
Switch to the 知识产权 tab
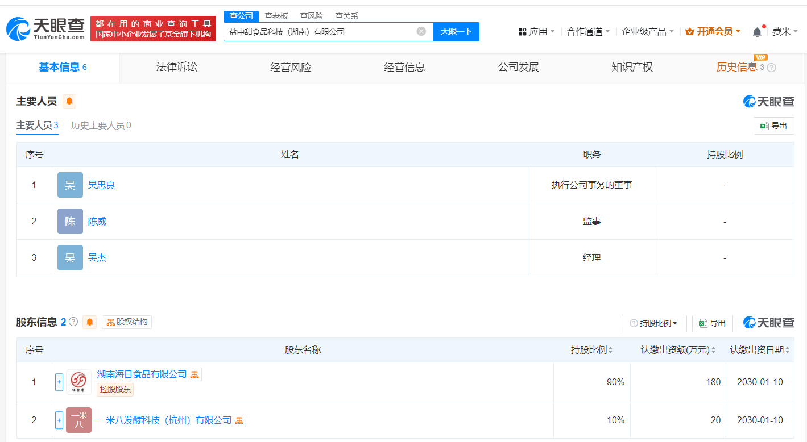pyautogui.click(x=632, y=68)
